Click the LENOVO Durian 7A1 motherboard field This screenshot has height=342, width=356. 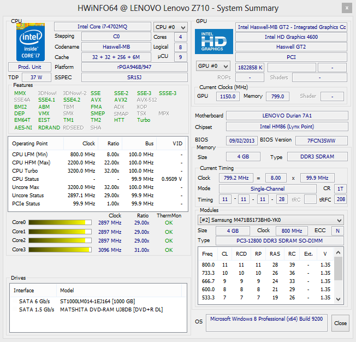coord(287,116)
